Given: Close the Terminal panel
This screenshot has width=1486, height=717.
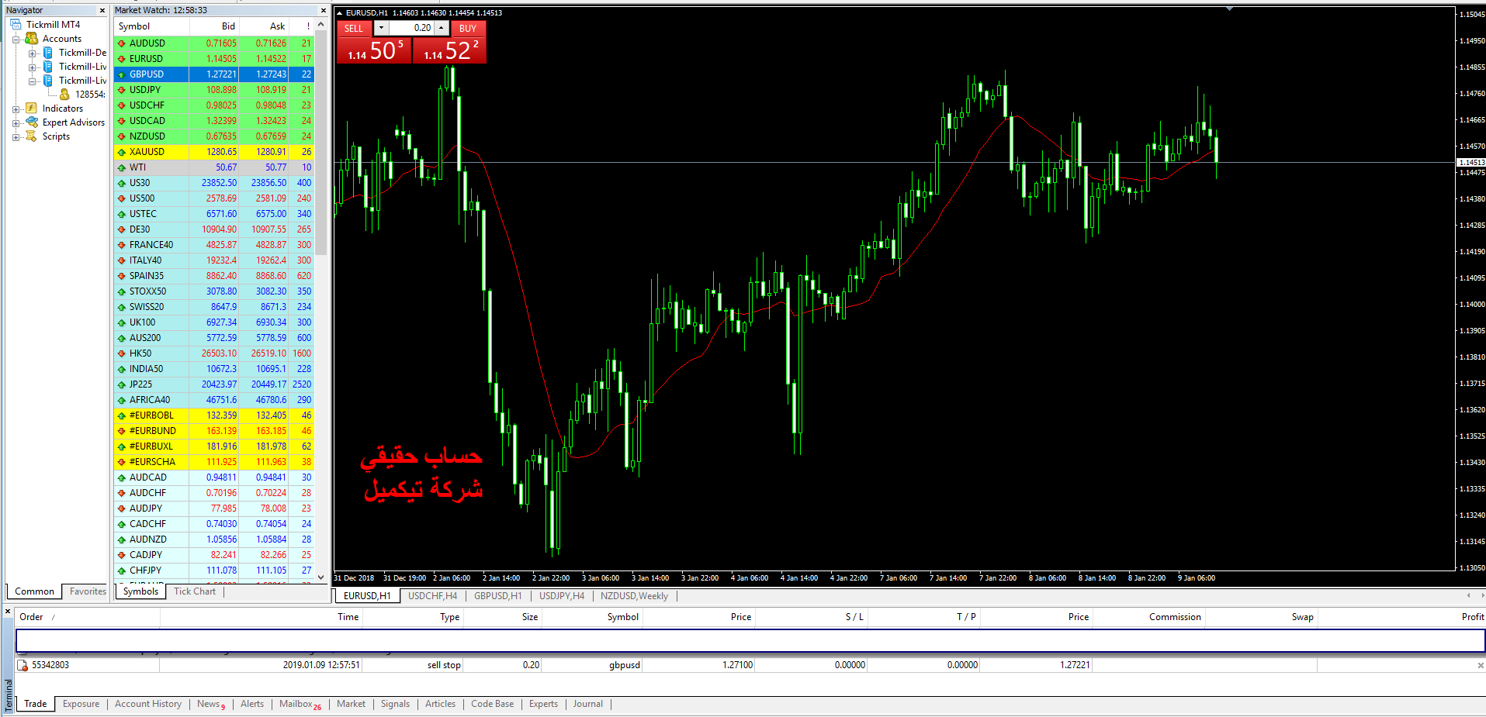Looking at the screenshot, I should (x=8, y=612).
